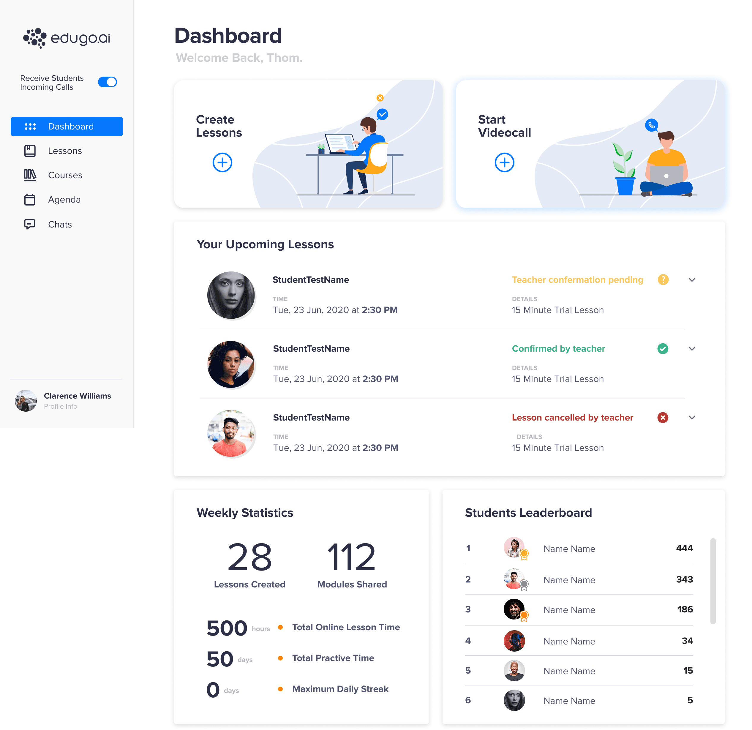Click the red cancelled lesson X icon
This screenshot has width=752, height=730.
coord(663,417)
